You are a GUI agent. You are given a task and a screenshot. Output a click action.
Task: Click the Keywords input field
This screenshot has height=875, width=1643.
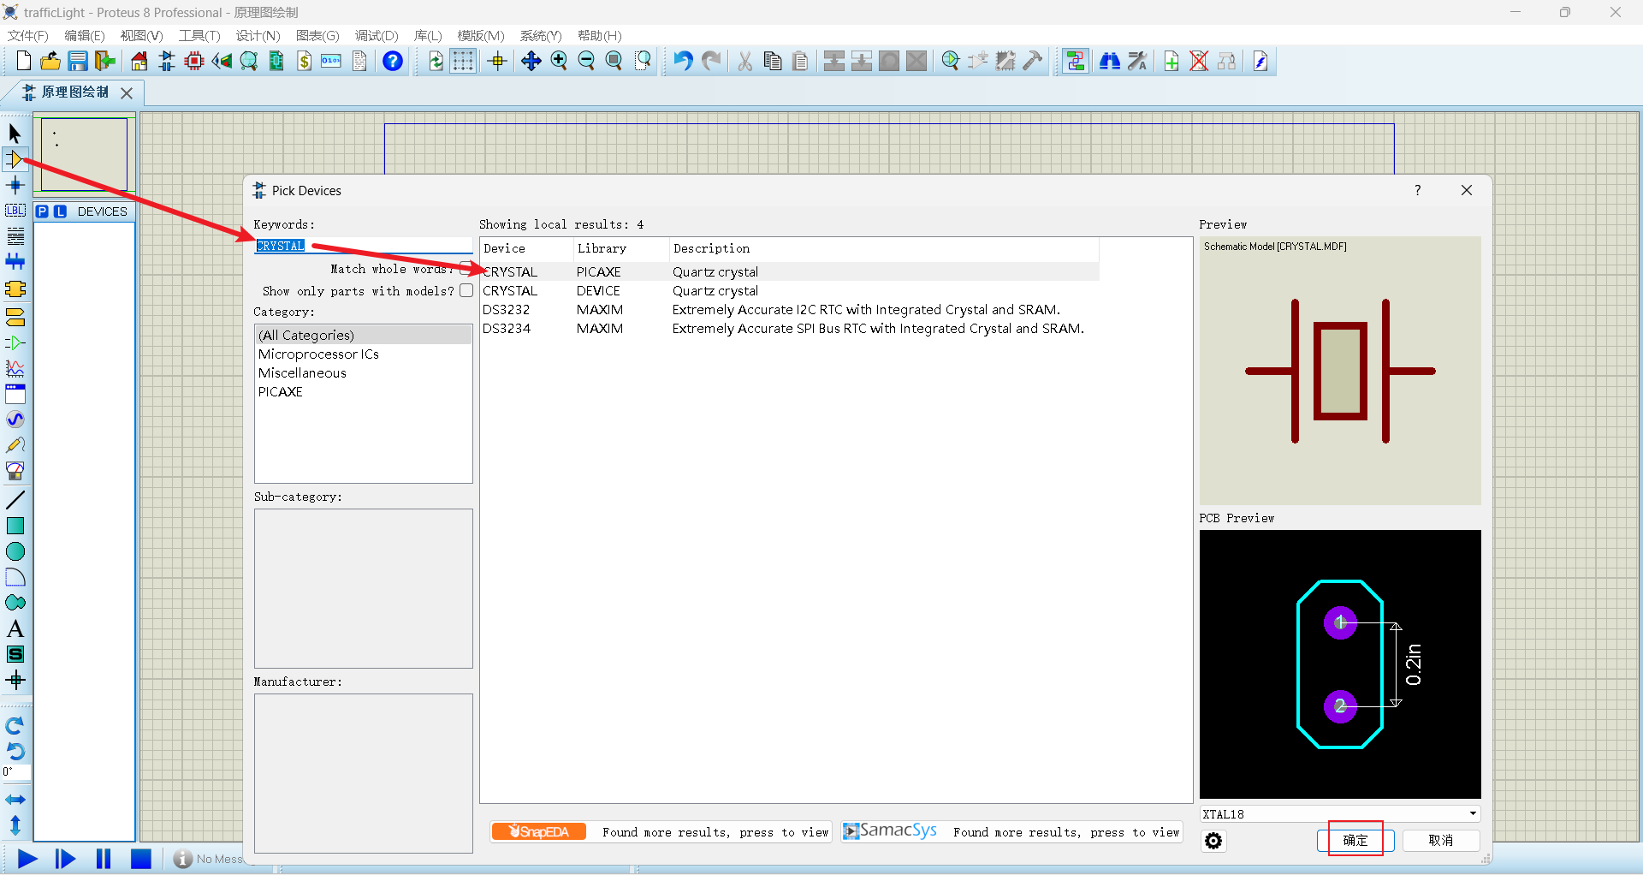point(364,246)
